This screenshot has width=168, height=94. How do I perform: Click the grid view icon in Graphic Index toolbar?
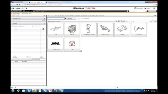119,21
